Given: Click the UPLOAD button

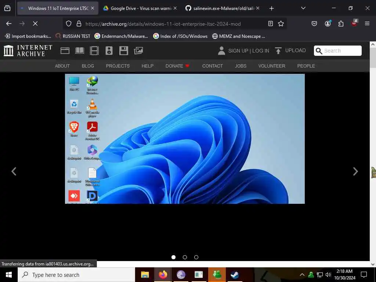Looking at the screenshot, I should 290,51.
